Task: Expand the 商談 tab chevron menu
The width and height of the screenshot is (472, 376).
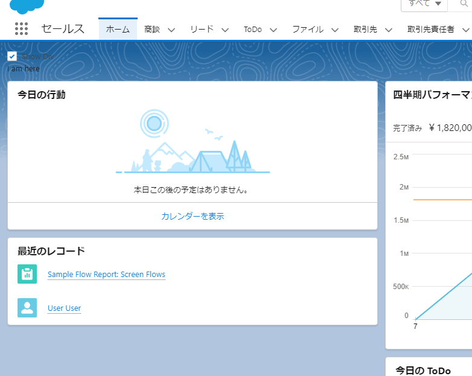Action: tap(171, 30)
